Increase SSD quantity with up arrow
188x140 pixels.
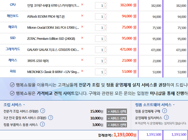(x=105, y=37)
